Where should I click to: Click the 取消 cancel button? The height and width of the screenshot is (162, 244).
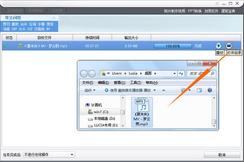(222, 155)
